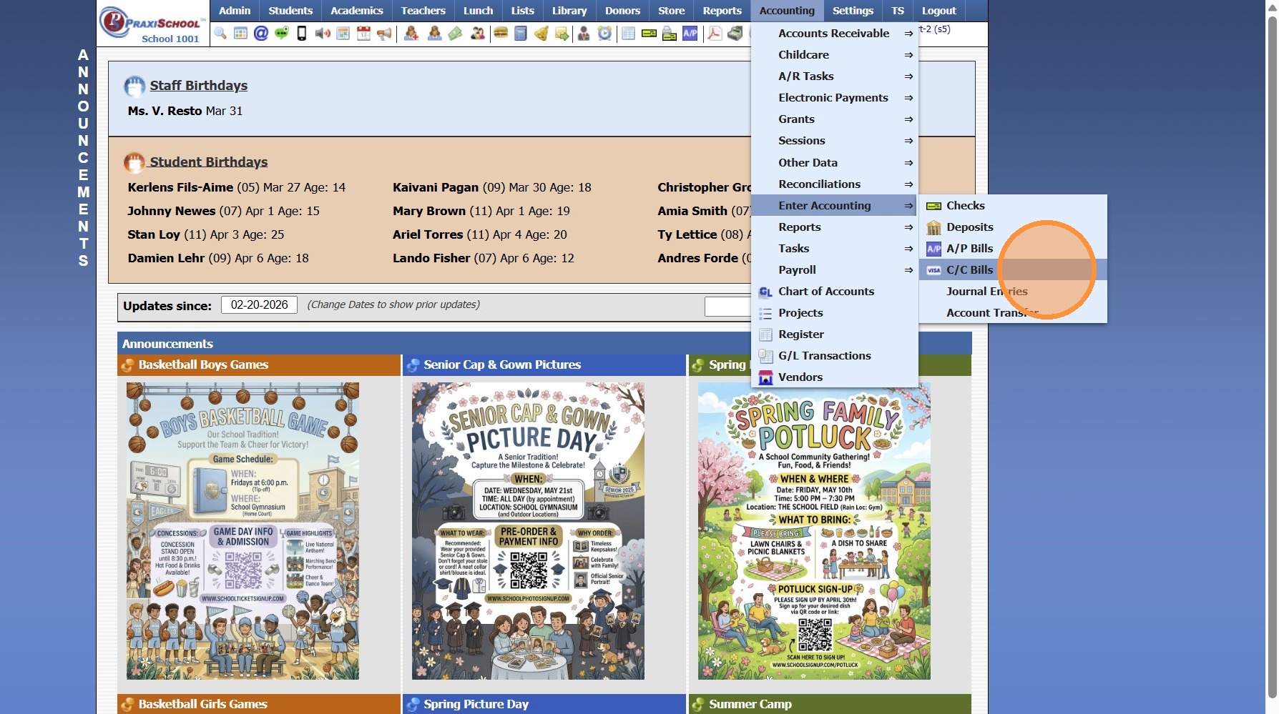Click the magnifying glass search icon

[x=220, y=33]
